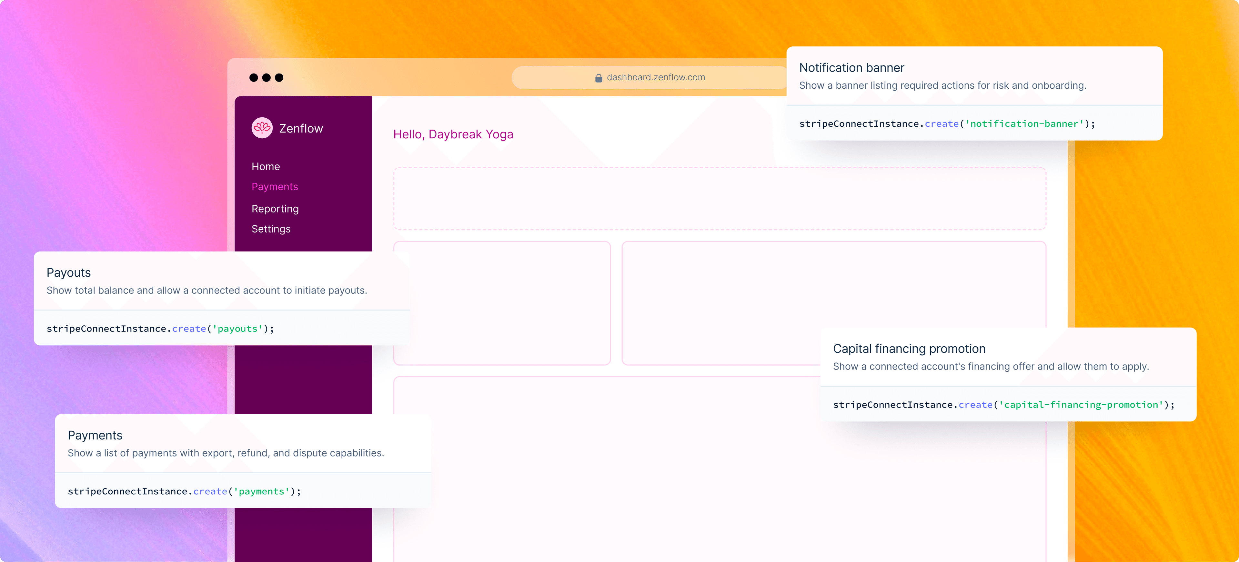Click the Notification banner card title

tap(852, 68)
